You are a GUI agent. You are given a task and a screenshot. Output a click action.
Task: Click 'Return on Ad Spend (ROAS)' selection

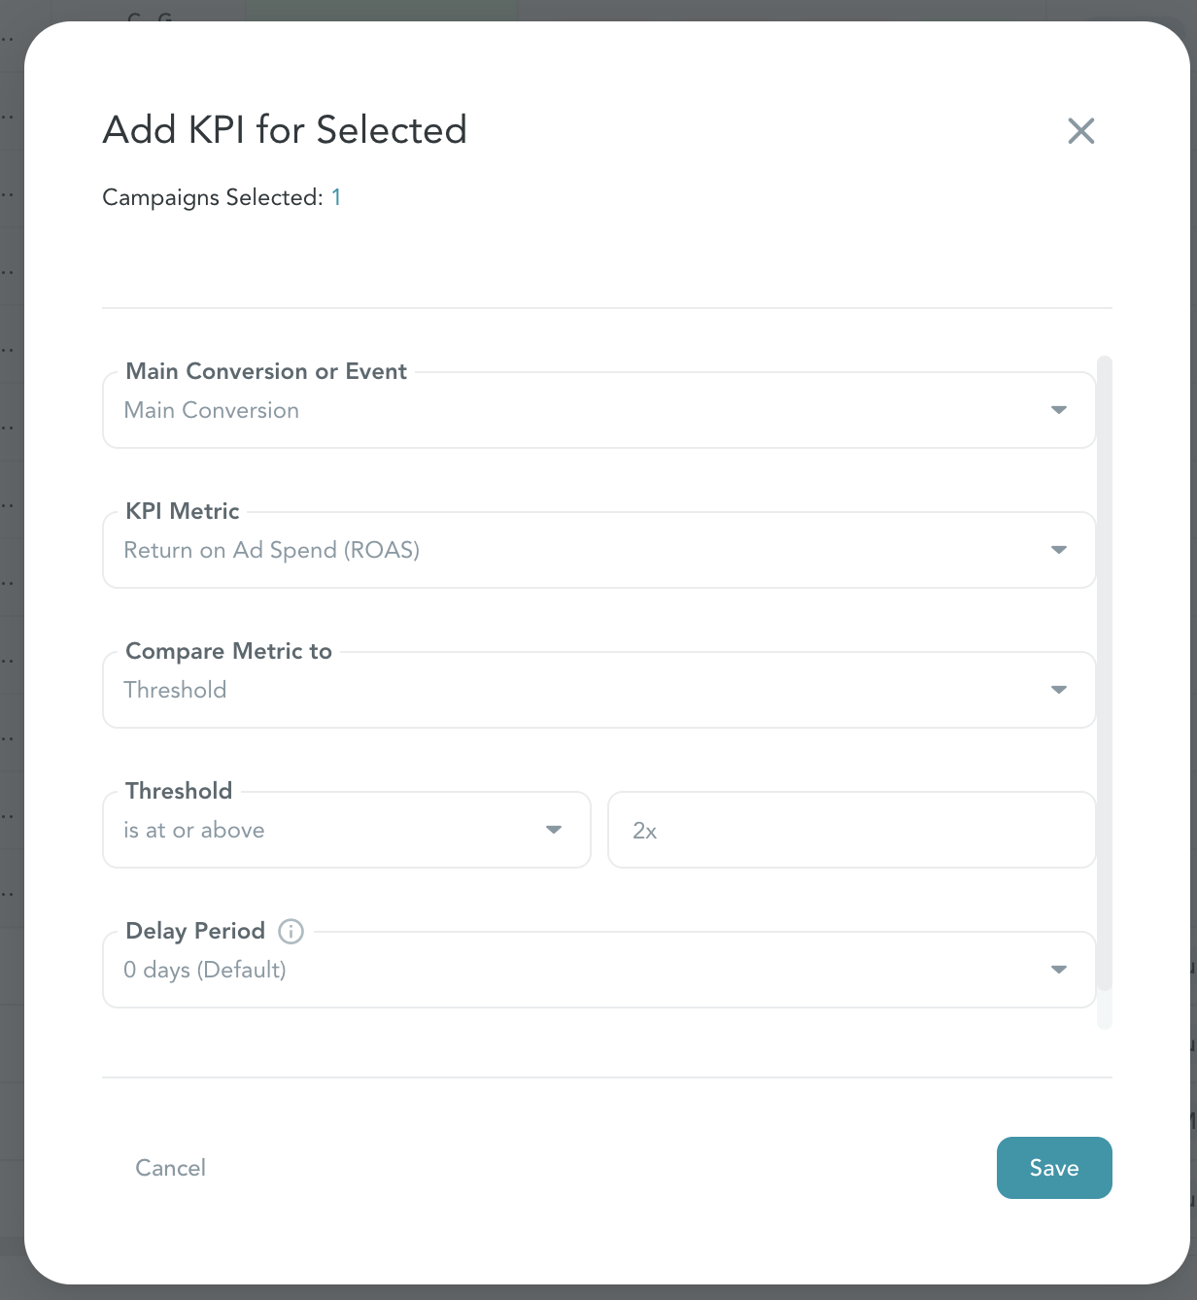coord(272,550)
